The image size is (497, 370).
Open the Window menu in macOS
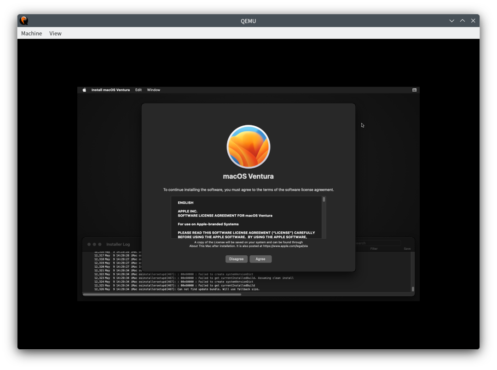(x=153, y=90)
